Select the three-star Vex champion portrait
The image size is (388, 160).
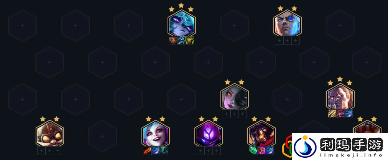pyautogui.click(x=181, y=23)
